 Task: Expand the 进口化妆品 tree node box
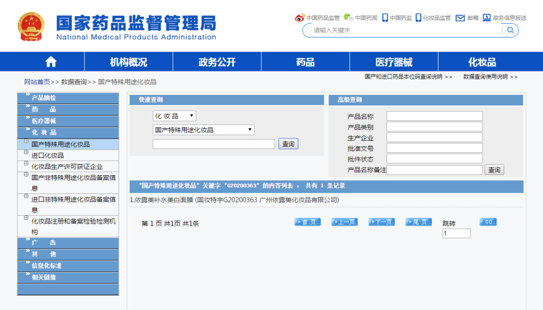pos(26,153)
